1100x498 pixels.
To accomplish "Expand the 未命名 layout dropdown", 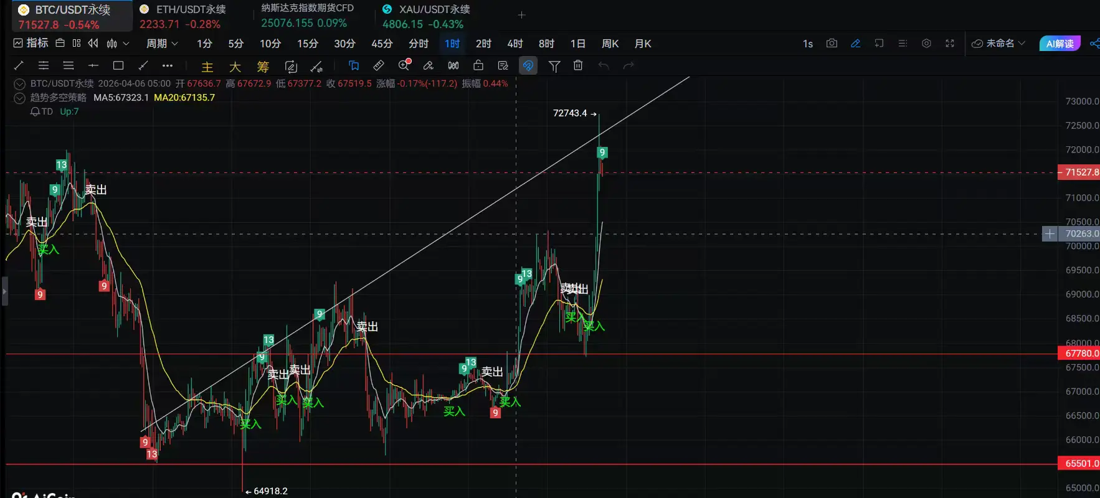I will tap(998, 43).
